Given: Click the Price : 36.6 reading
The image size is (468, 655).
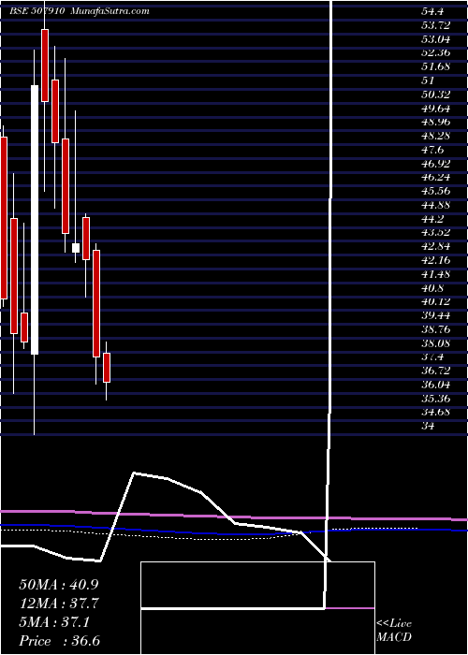Looking at the screenshot, I should pyautogui.click(x=59, y=641).
